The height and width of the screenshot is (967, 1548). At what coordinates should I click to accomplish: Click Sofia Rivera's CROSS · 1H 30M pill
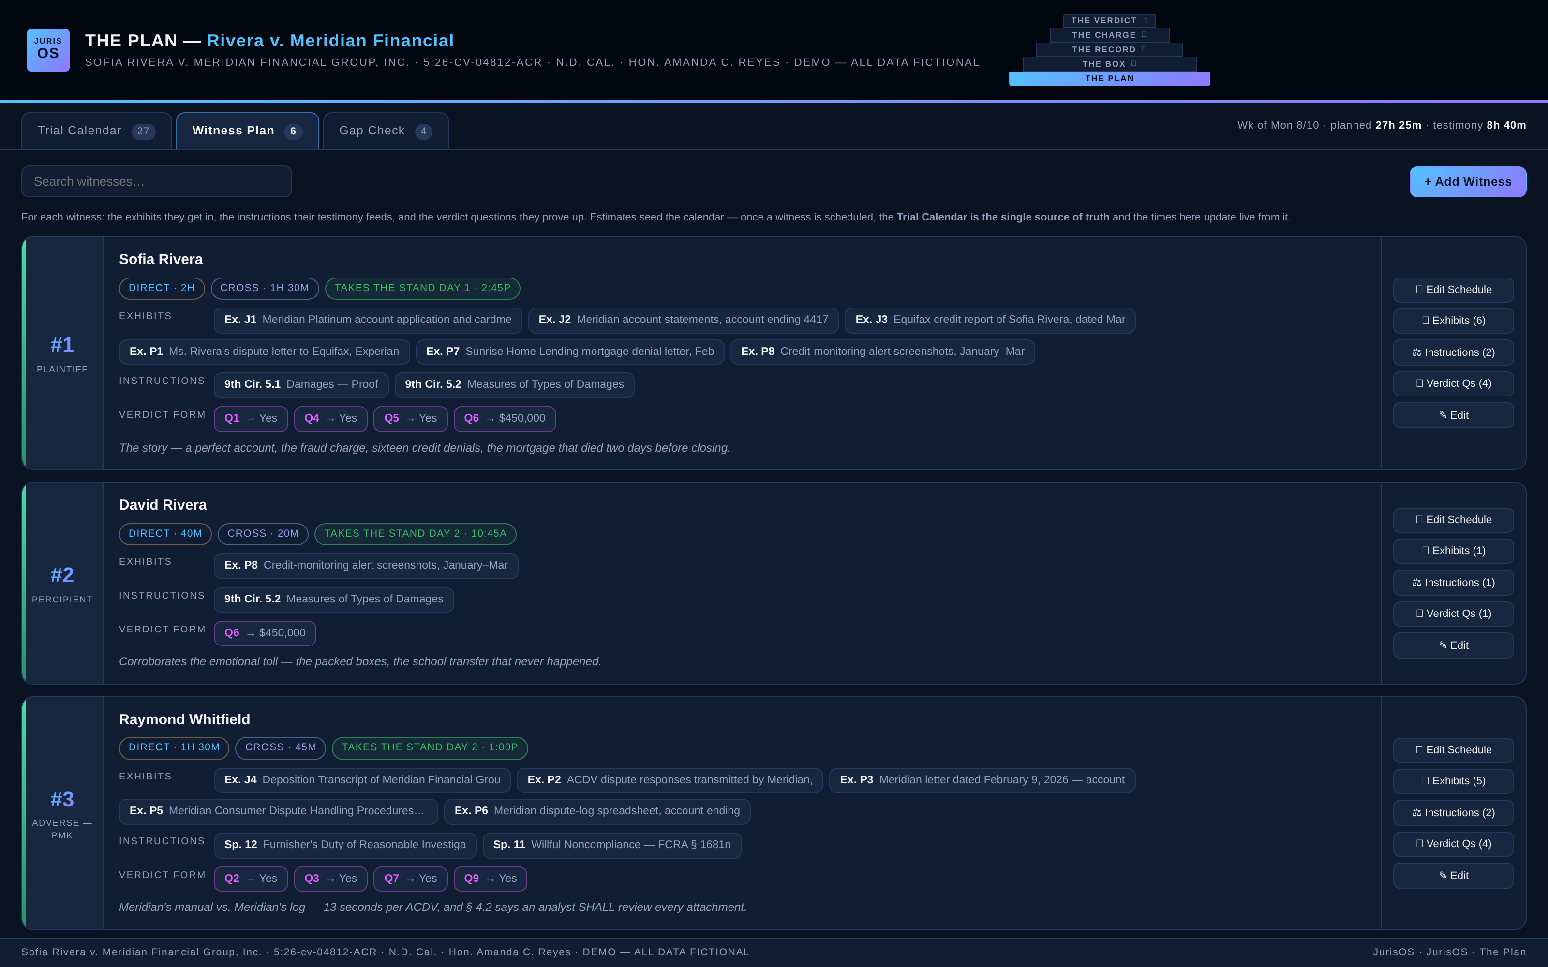(265, 289)
